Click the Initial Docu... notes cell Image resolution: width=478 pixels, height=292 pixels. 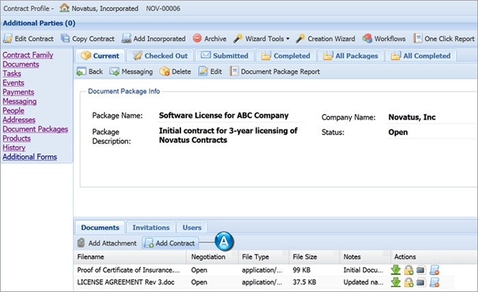[363, 270]
